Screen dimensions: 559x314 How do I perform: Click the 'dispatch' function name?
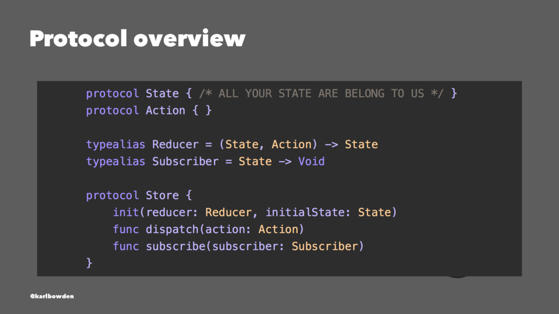point(172,230)
